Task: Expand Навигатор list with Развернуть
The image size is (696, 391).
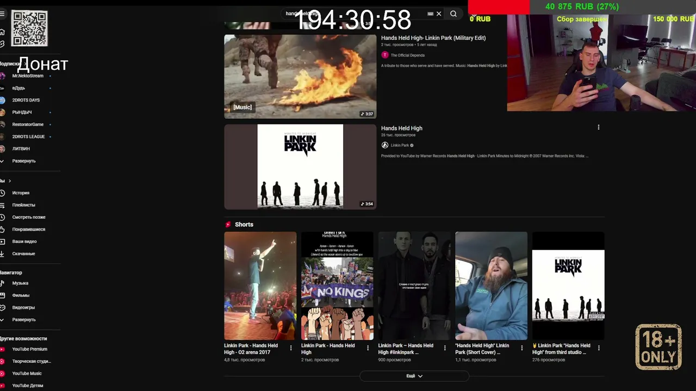Action: 23,319
